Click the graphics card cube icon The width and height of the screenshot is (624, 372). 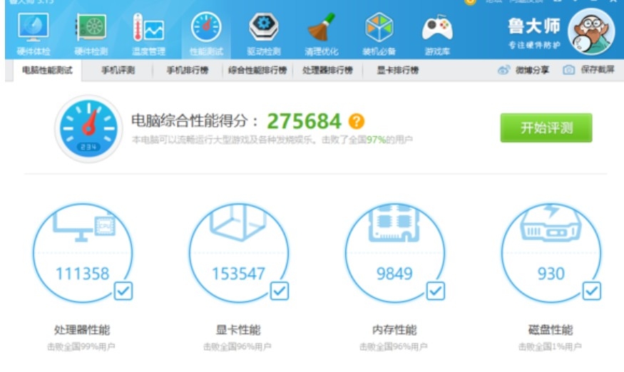(238, 223)
